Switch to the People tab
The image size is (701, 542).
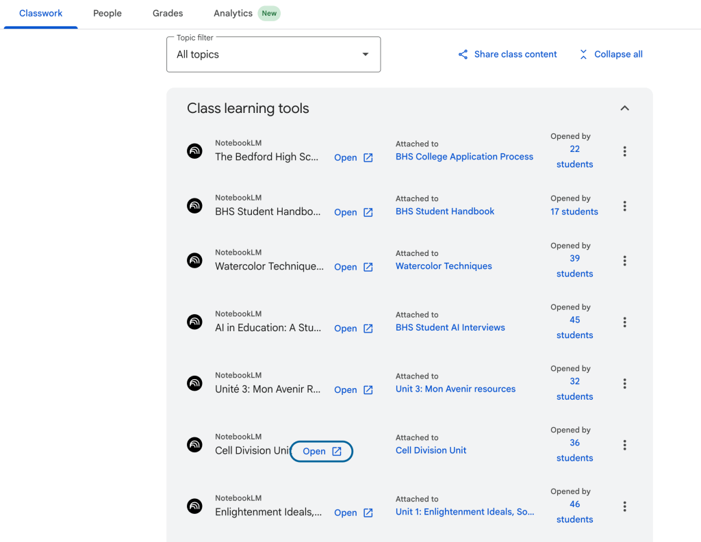(x=107, y=14)
